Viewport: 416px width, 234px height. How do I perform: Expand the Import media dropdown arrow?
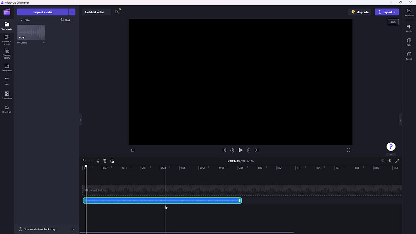tap(72, 12)
